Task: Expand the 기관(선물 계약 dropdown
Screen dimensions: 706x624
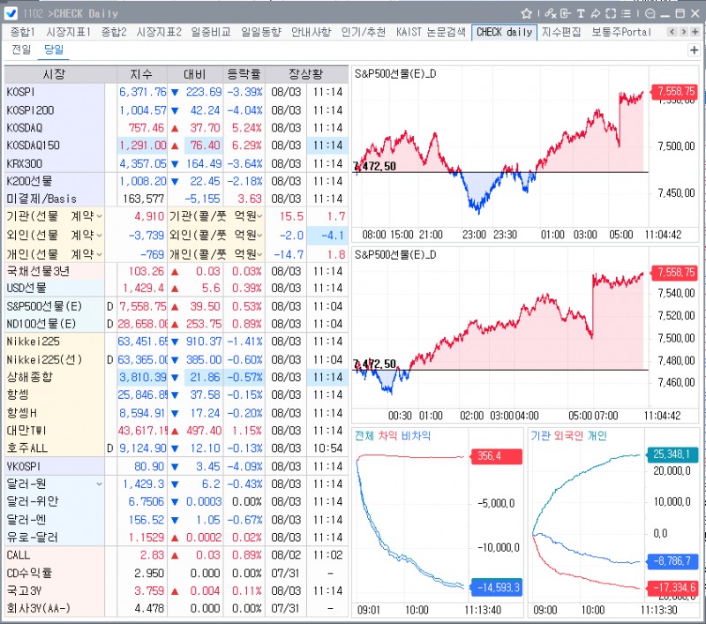Action: (100, 216)
